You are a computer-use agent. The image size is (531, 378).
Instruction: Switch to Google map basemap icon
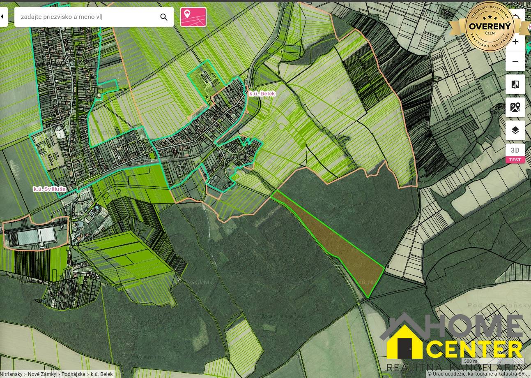coord(515,107)
